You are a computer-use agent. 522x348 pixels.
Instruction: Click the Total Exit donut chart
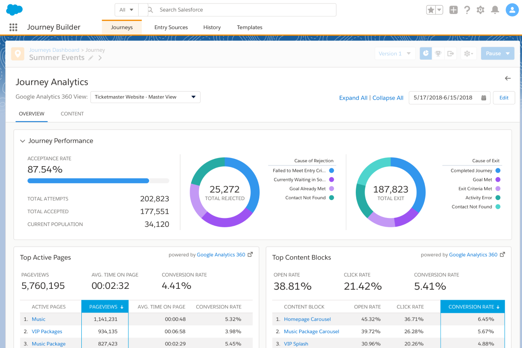(x=391, y=192)
